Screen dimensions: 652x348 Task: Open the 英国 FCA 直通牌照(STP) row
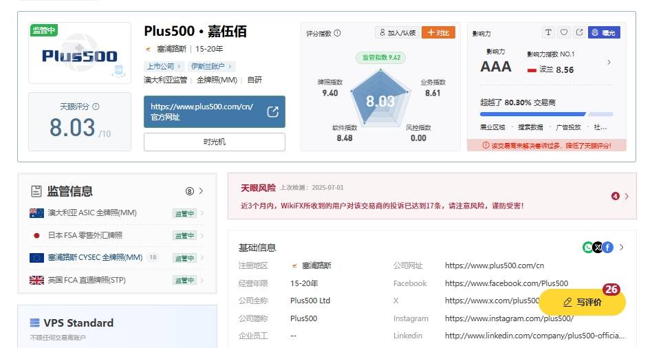pyautogui.click(x=117, y=280)
